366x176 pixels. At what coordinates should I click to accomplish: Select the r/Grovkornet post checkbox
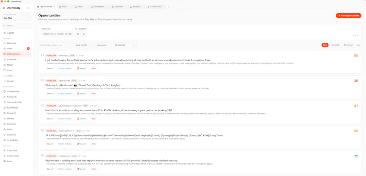(43, 80)
